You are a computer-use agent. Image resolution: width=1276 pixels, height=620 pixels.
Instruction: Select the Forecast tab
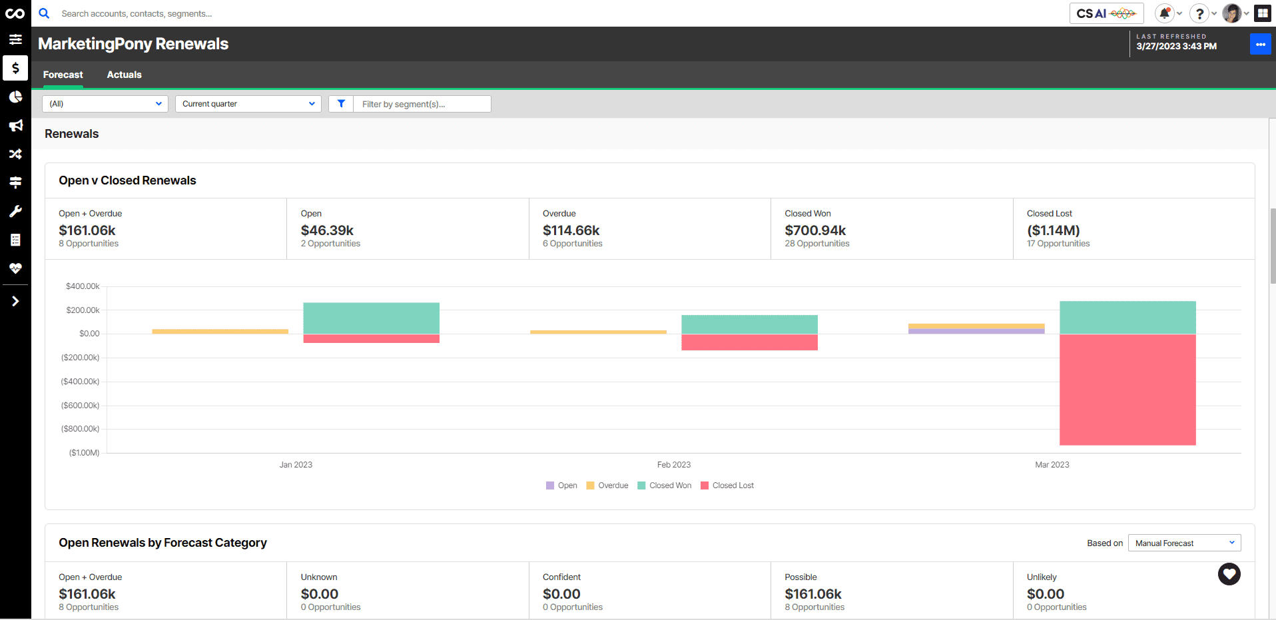tap(63, 75)
